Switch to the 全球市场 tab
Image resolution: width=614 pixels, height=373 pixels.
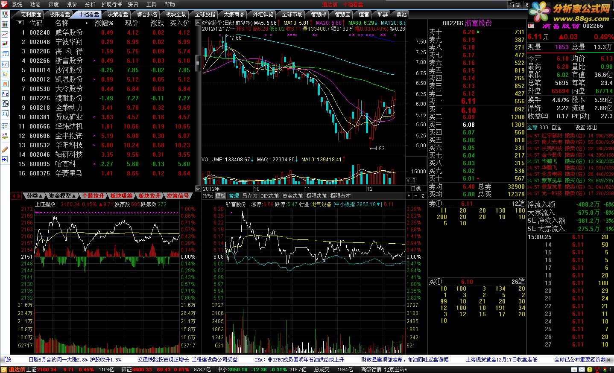[x=292, y=14]
